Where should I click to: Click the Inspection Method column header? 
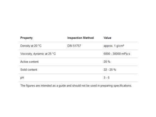coord(80,38)
